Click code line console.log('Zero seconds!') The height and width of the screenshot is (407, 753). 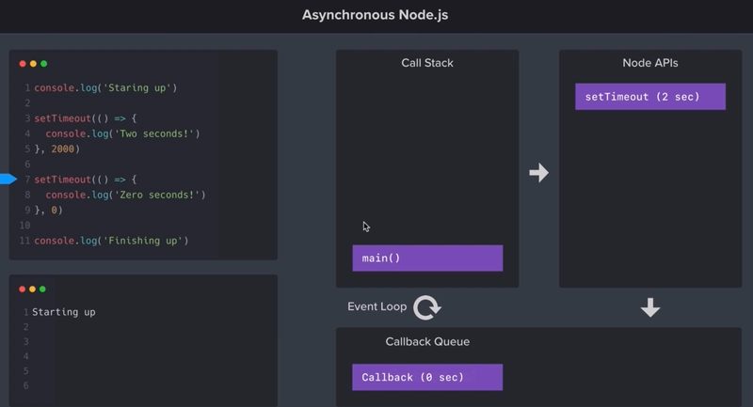point(125,196)
